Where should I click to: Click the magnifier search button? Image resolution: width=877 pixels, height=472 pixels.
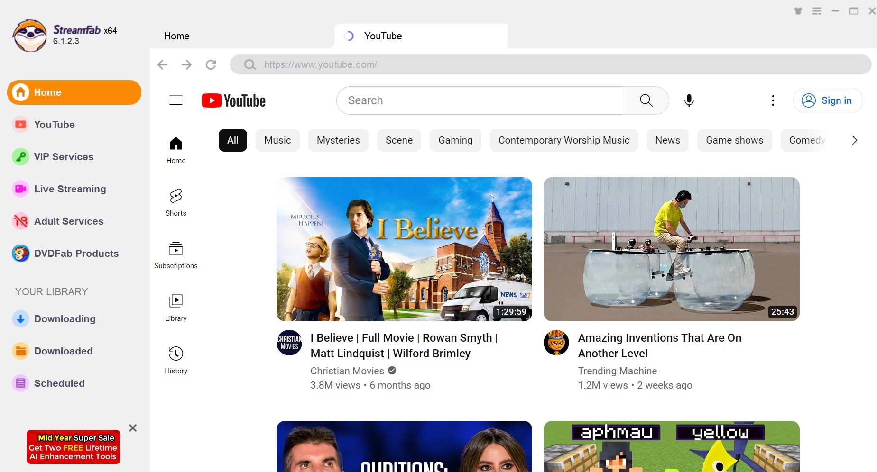pos(646,100)
